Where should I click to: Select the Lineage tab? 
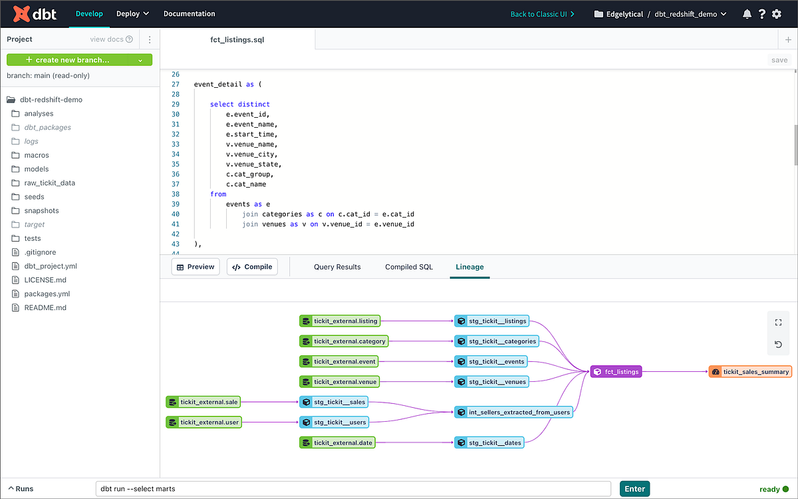point(469,267)
